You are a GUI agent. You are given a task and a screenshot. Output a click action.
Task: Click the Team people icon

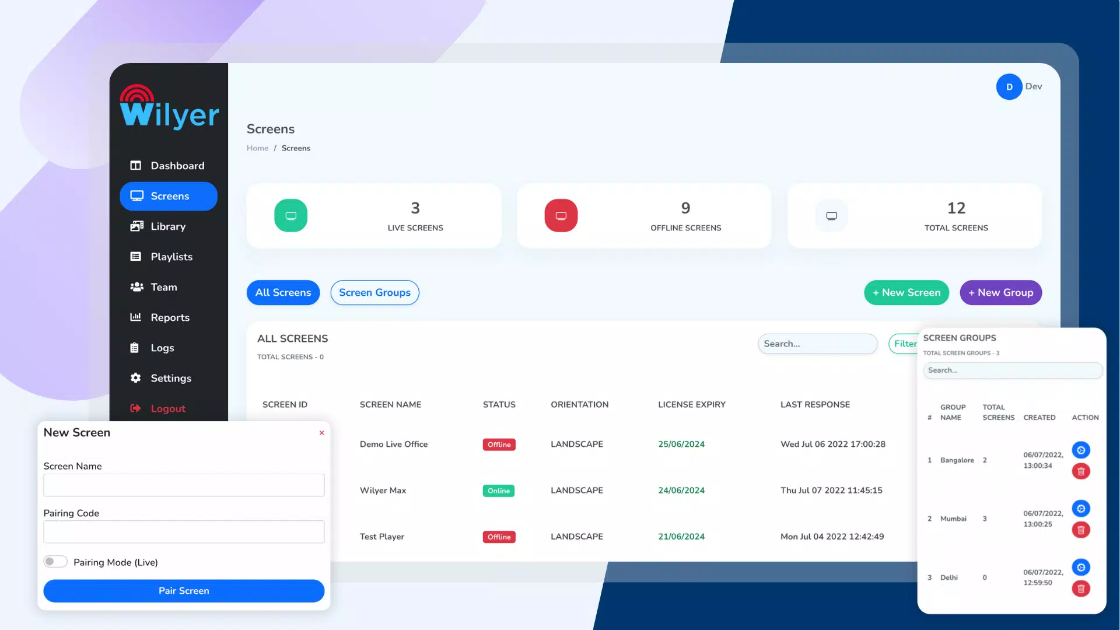(x=136, y=287)
